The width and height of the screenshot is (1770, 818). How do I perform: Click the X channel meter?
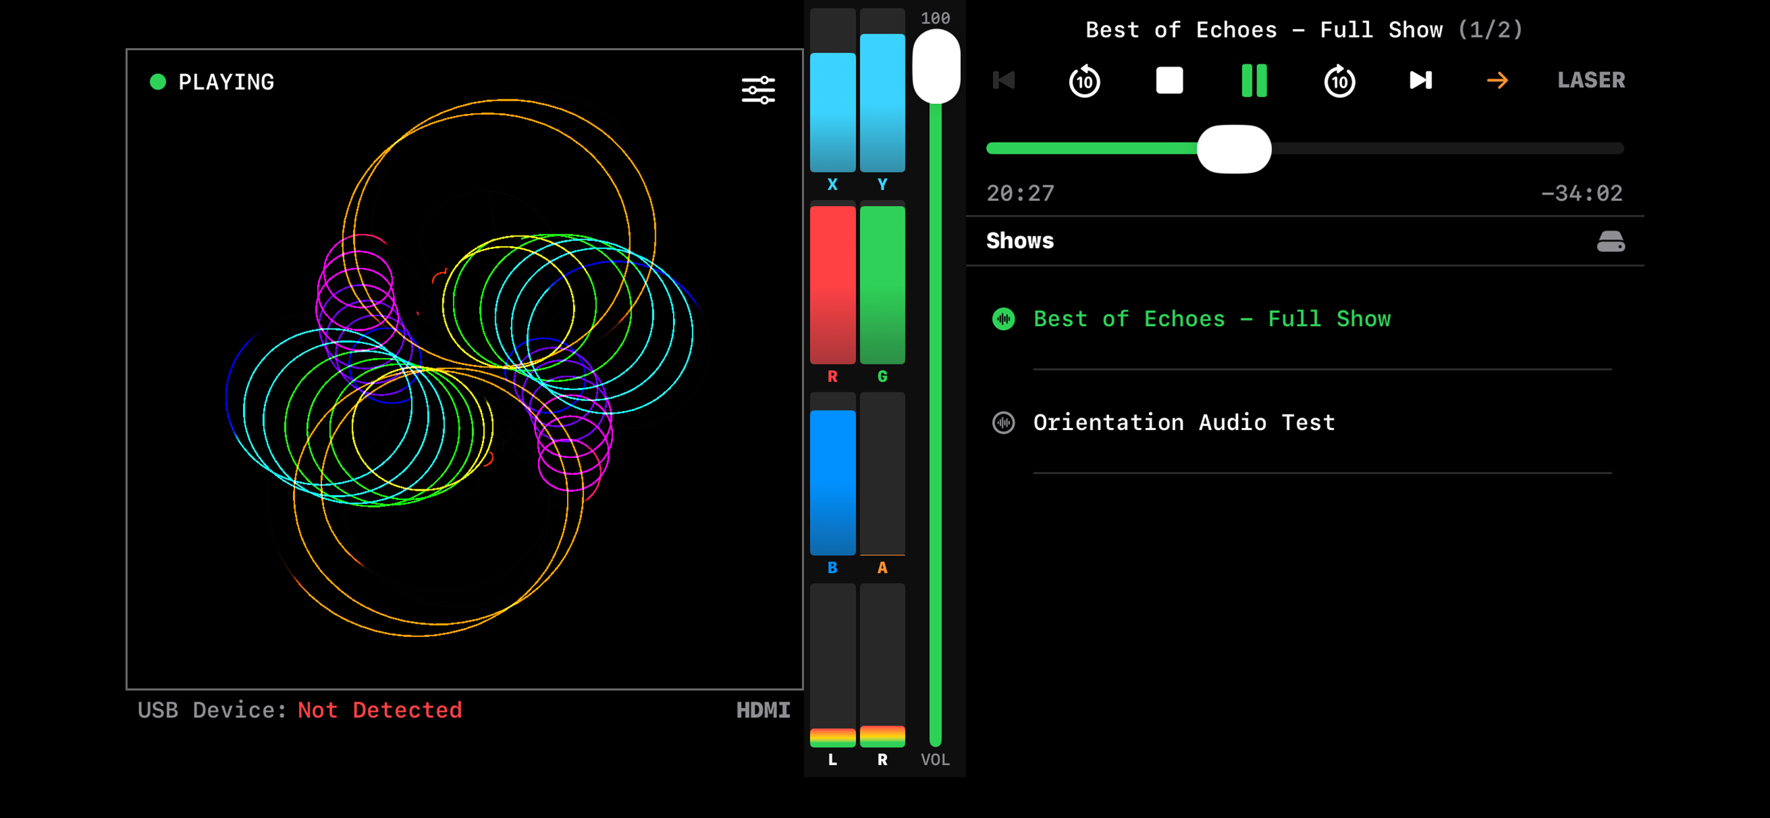(833, 90)
